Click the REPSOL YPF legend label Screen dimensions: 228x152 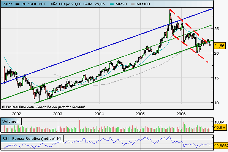pos(33,4)
